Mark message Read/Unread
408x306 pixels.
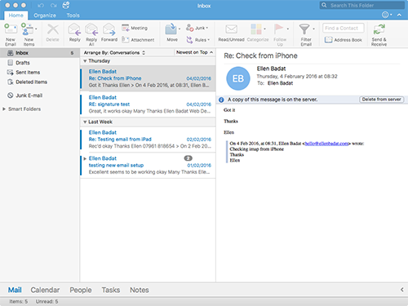231,33
